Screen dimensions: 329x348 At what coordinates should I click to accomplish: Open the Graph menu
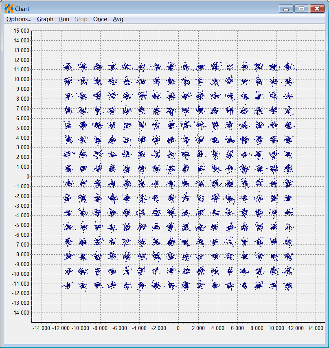click(x=45, y=19)
